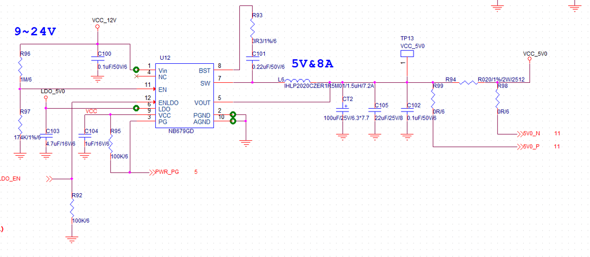The image size is (590, 257).
Task: Select the C101 bootstrap capacitor
Action: click(x=253, y=59)
